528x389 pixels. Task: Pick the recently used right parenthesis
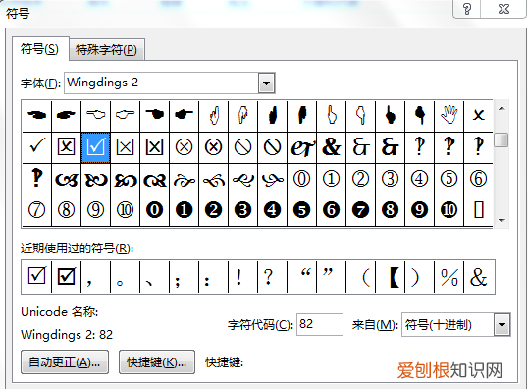(420, 277)
